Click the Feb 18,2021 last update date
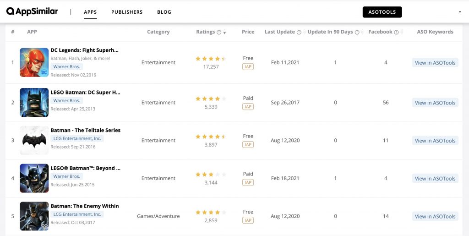The height and width of the screenshot is (236, 469). click(x=285, y=178)
